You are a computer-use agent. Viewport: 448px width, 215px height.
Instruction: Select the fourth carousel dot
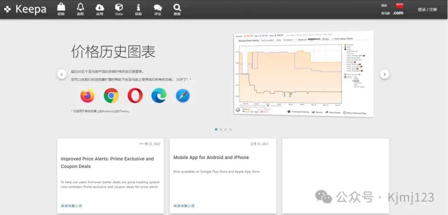[230, 129]
